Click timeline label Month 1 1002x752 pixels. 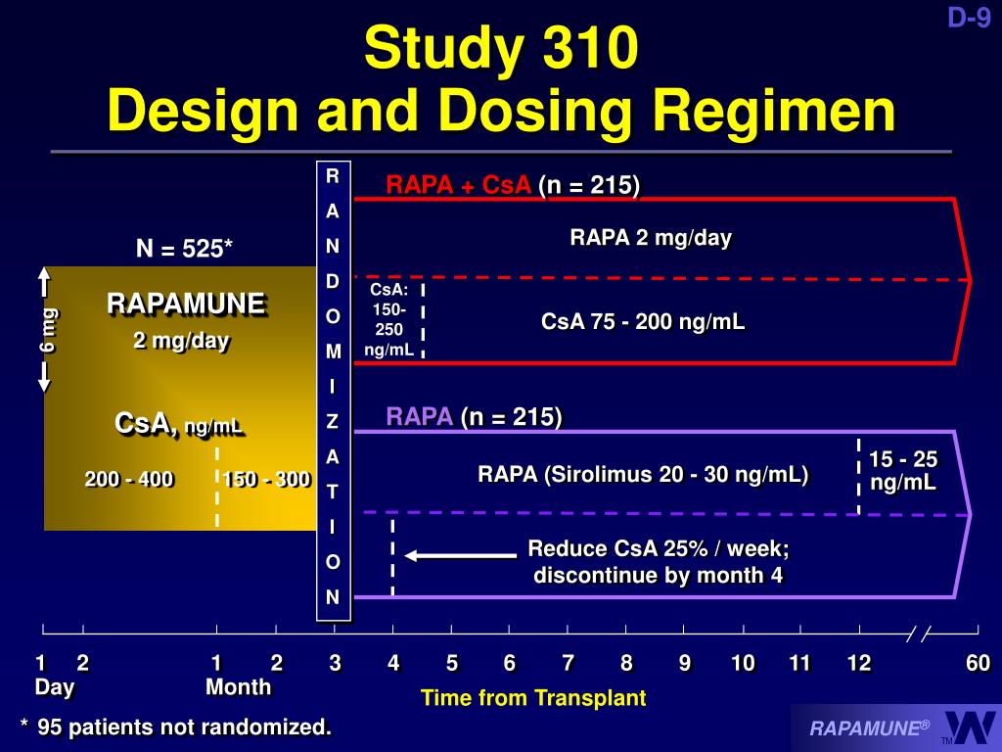tap(216, 663)
